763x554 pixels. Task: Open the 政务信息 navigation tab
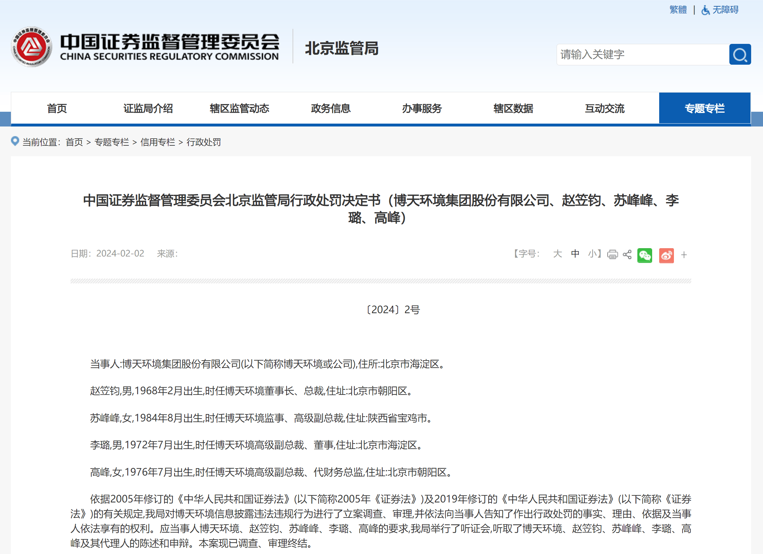[x=331, y=108]
